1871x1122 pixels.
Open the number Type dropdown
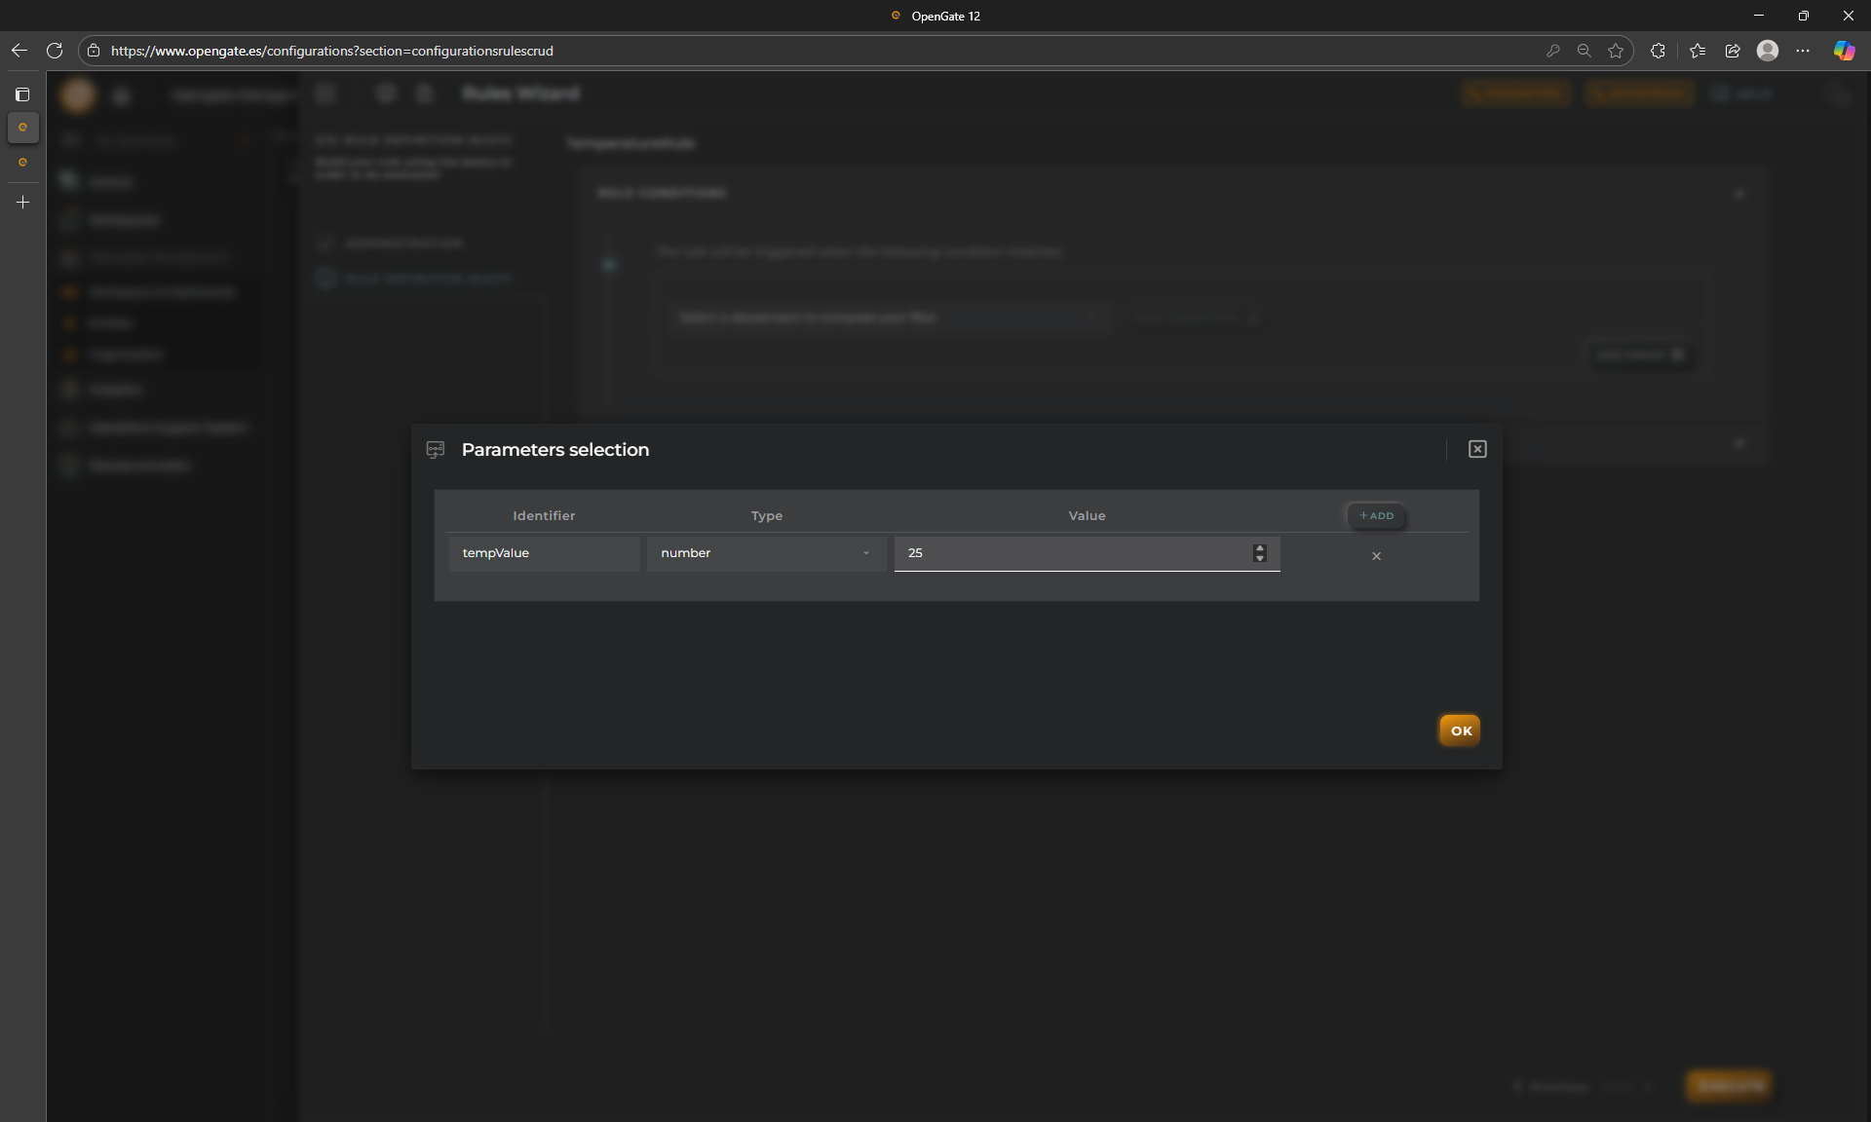(x=766, y=553)
